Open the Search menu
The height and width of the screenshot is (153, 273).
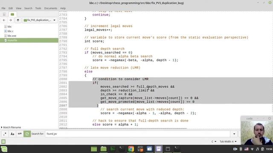pos(28,8)
